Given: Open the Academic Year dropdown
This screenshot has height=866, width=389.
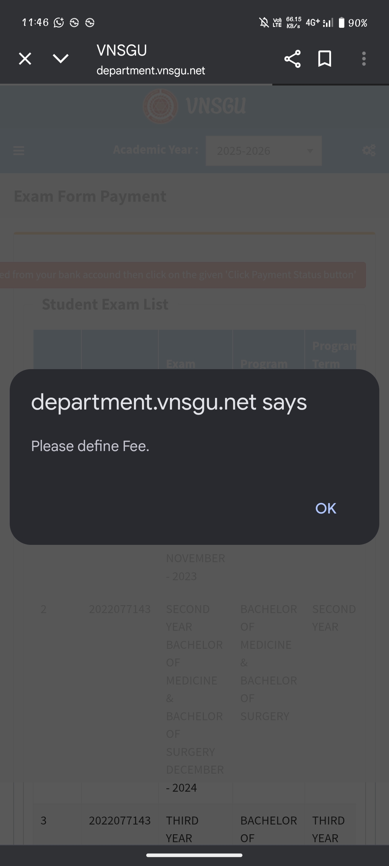Looking at the screenshot, I should [x=264, y=151].
